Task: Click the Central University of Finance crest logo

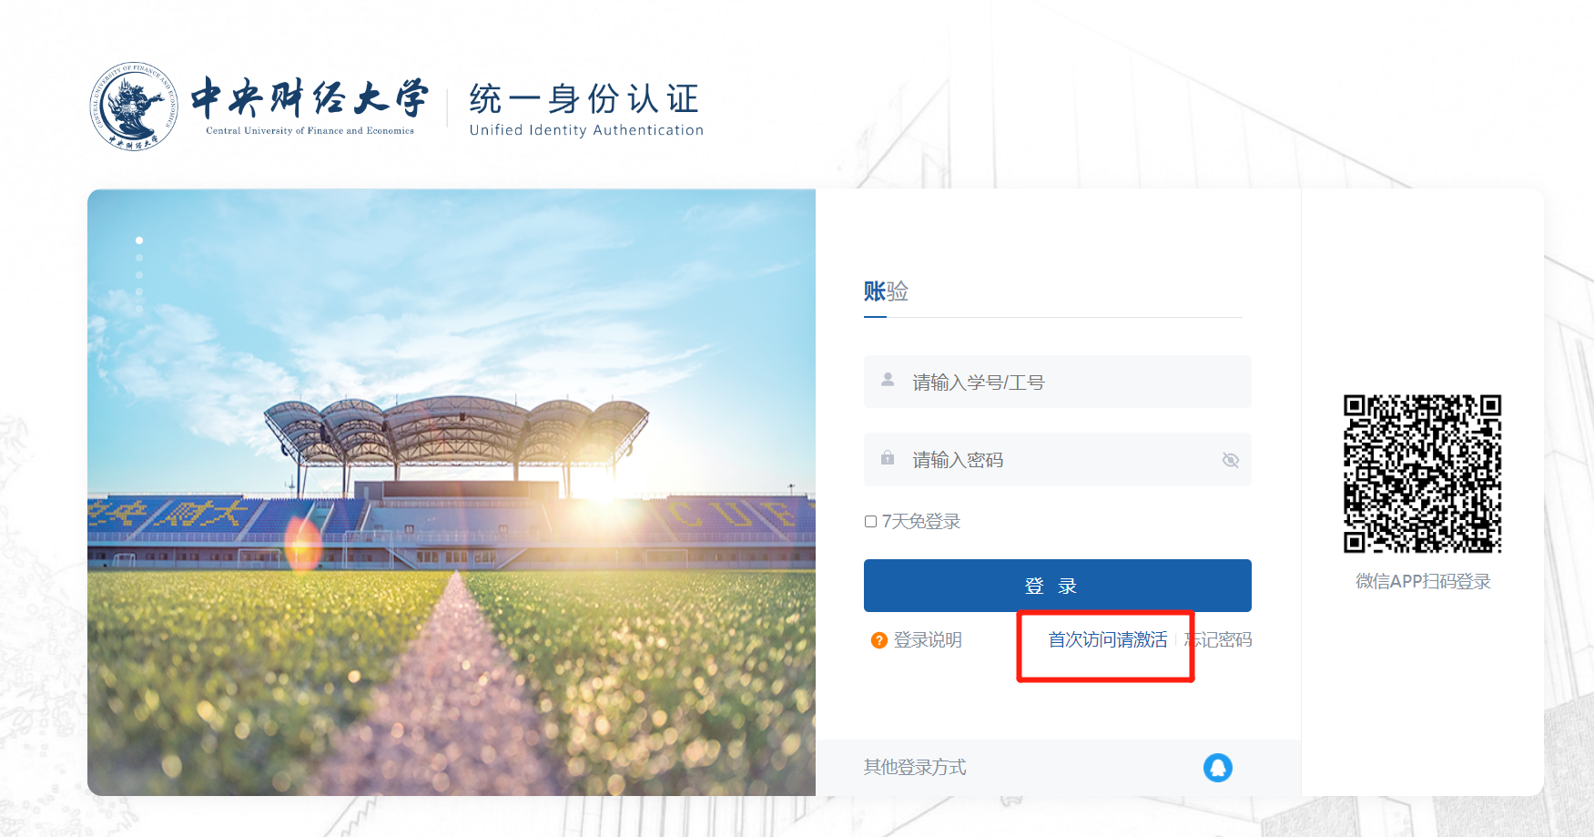Action: (x=133, y=103)
